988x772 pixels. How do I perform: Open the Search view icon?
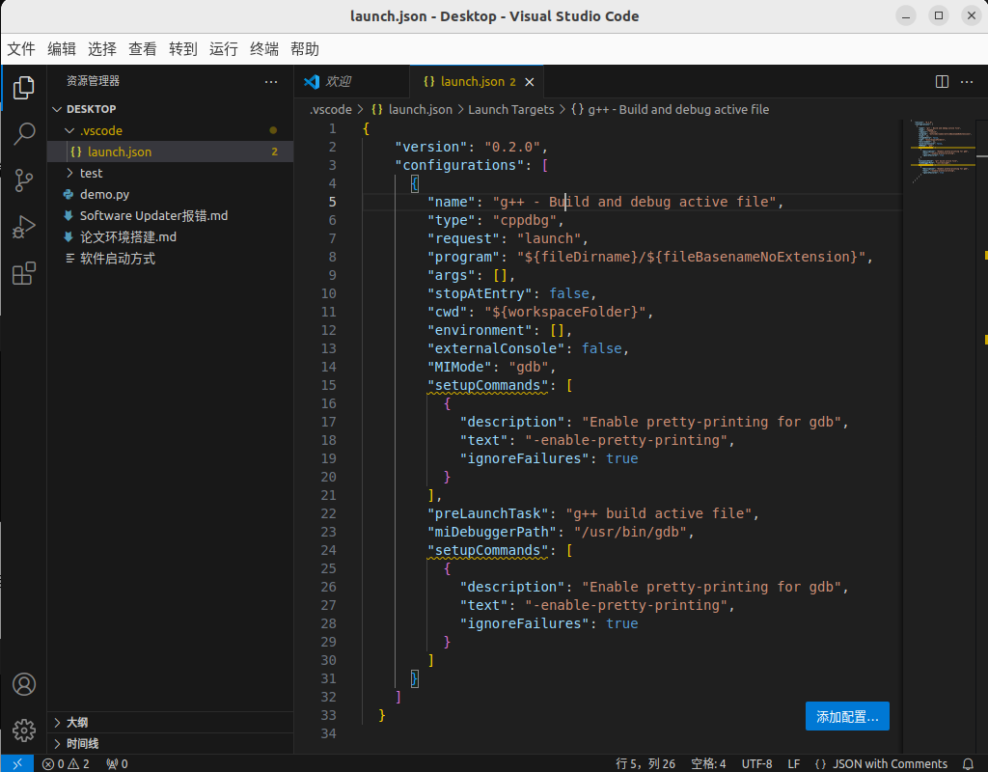pyautogui.click(x=24, y=133)
